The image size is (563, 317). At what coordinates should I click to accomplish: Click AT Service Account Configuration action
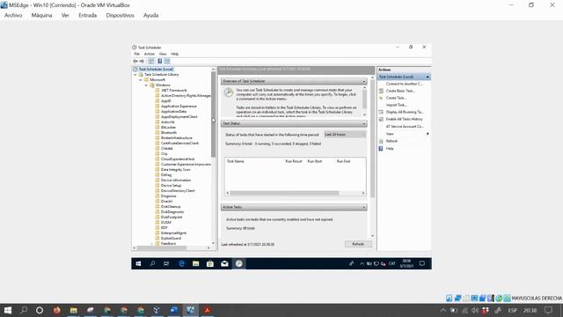click(405, 127)
